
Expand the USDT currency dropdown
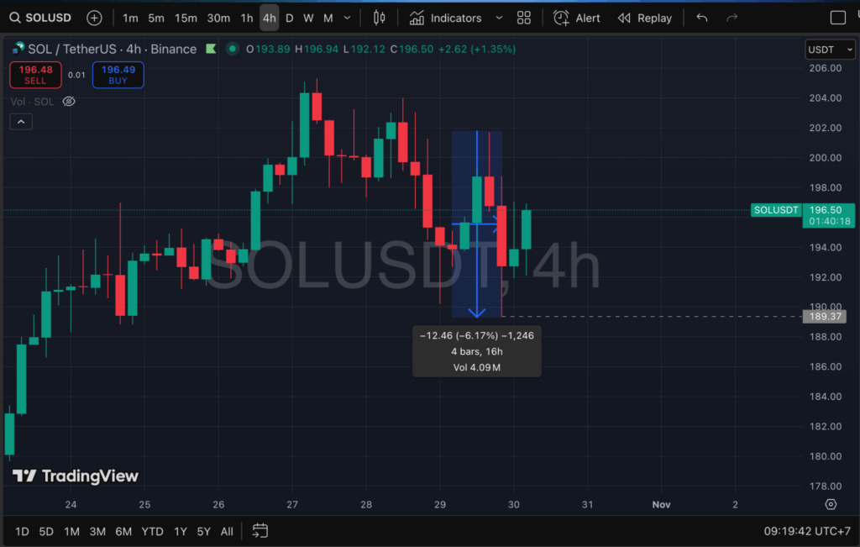[827, 50]
